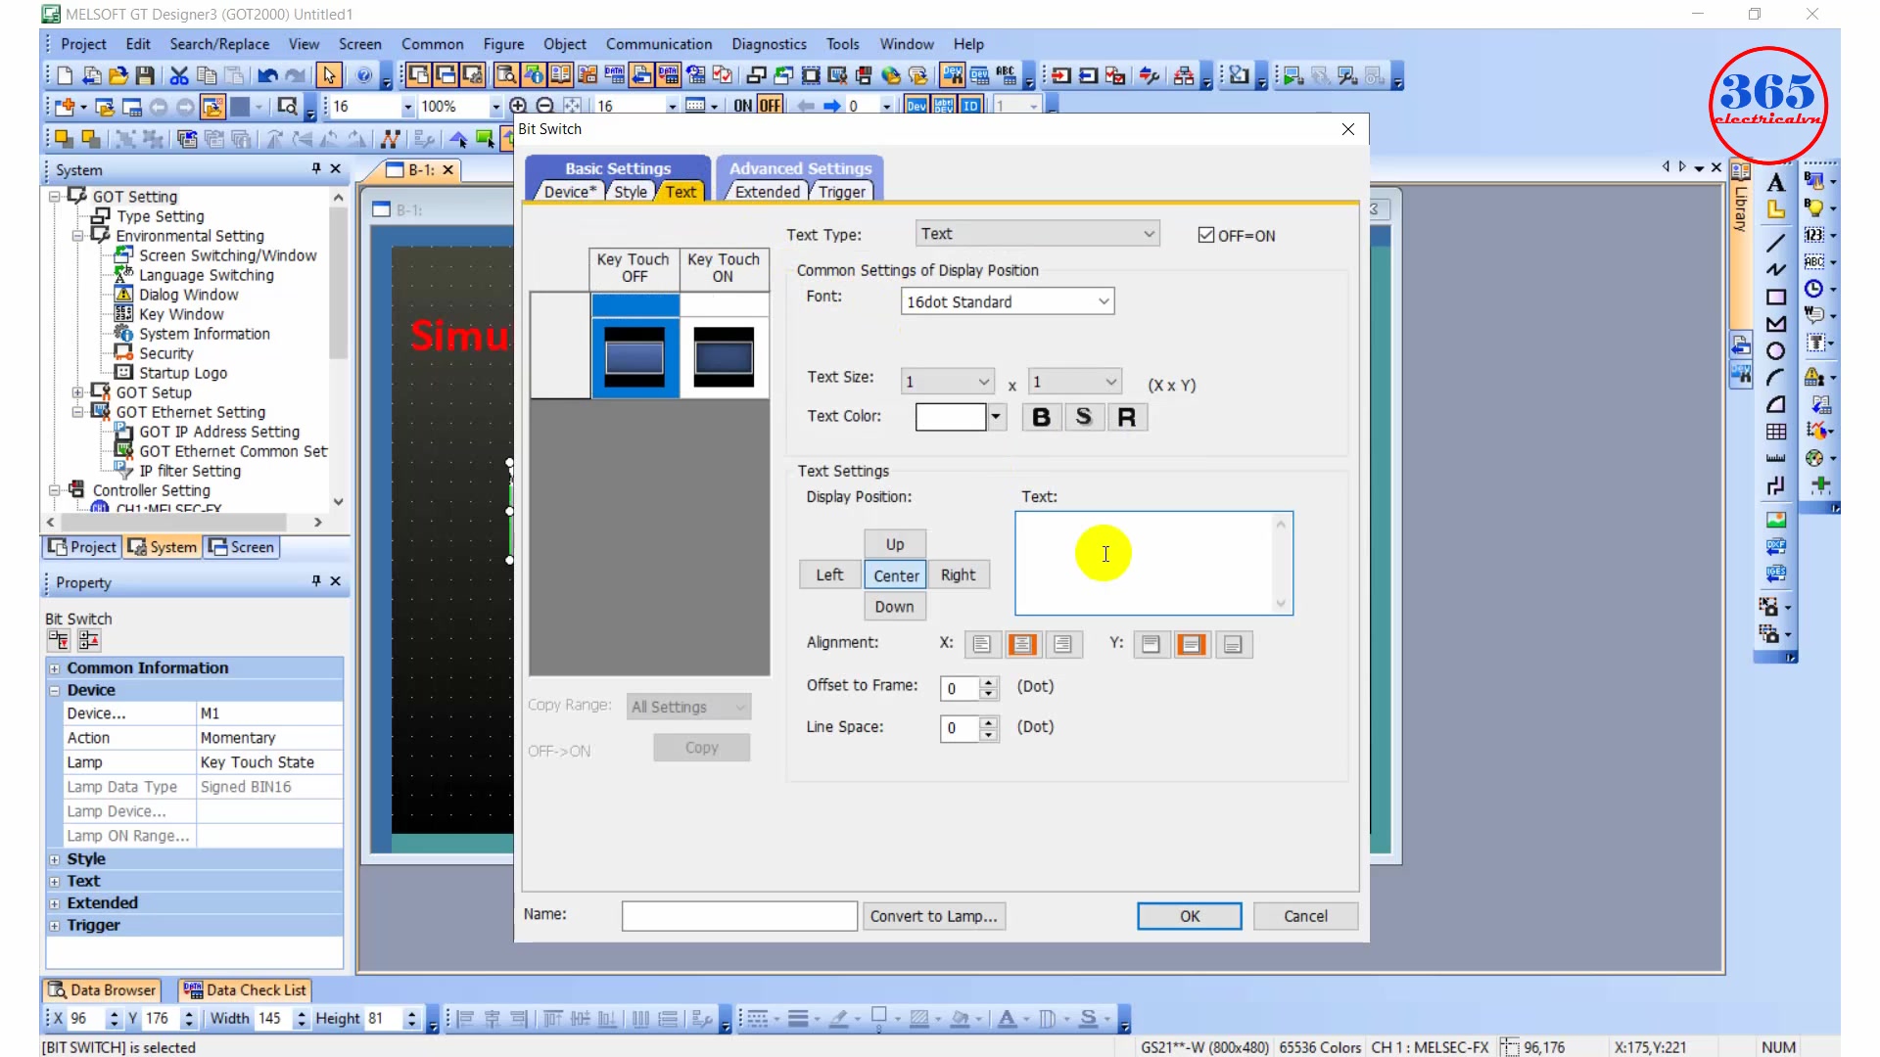The height and width of the screenshot is (1057, 1880).
Task: Click the Cancel button
Action: [x=1305, y=916]
